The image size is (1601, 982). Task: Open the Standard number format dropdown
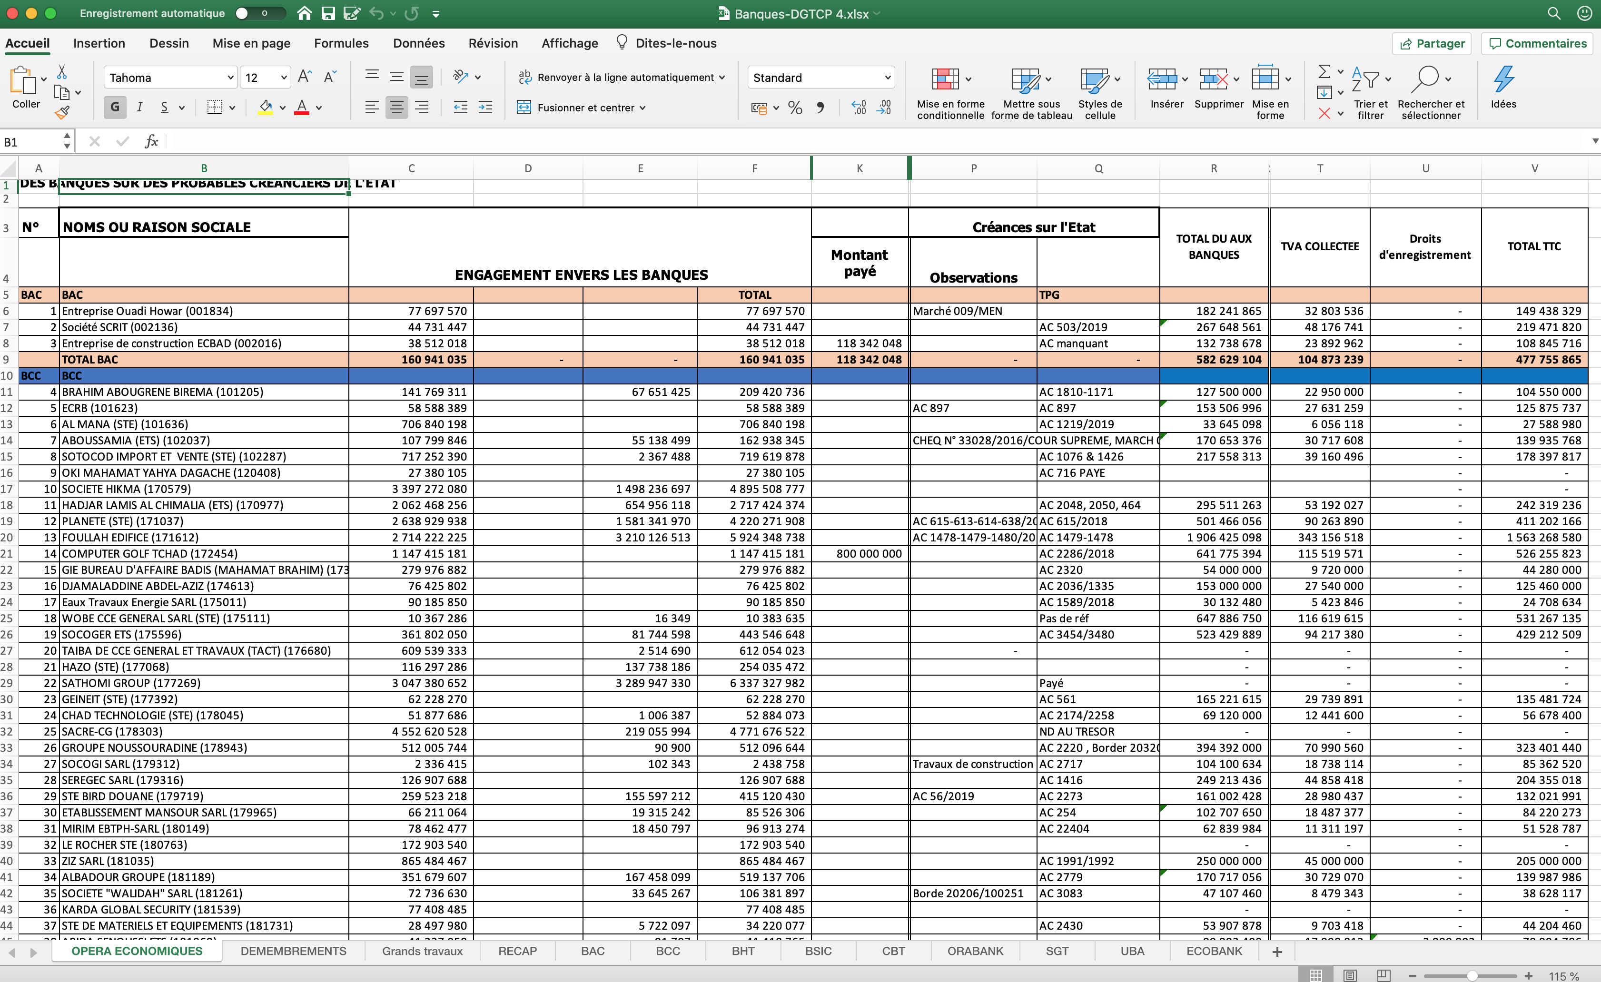[x=888, y=78]
